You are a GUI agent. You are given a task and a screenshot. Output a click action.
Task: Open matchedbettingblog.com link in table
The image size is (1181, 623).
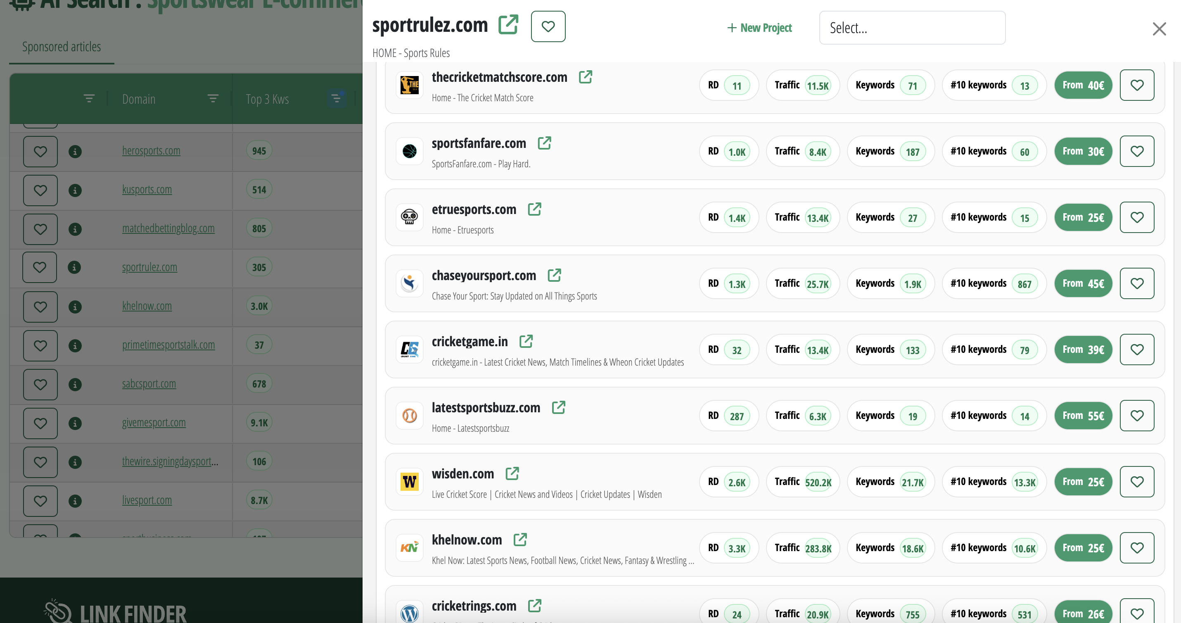coord(168,228)
